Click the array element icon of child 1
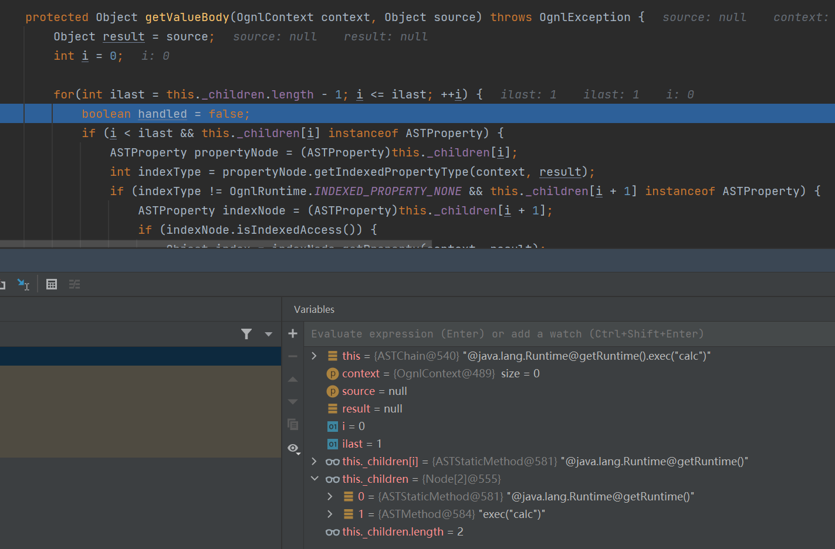 point(349,514)
